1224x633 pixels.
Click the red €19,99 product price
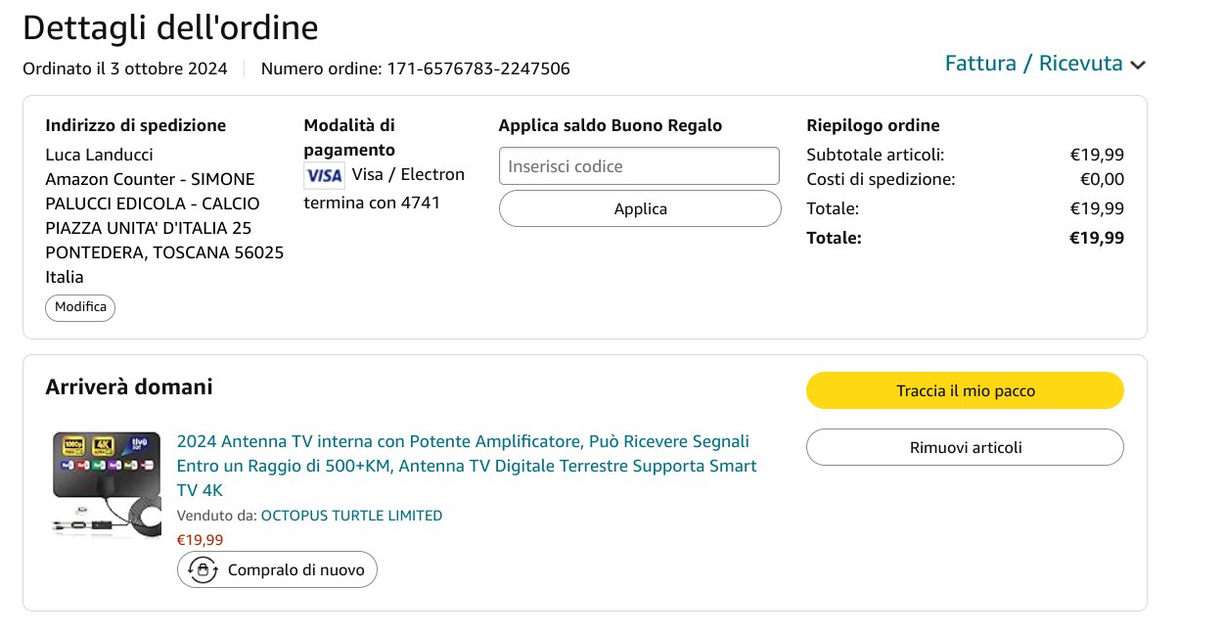(x=200, y=539)
